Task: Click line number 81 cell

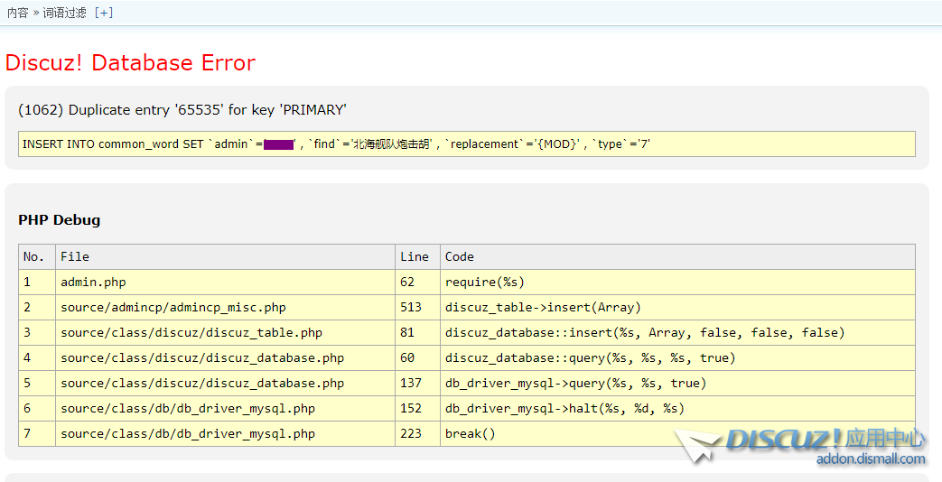Action: tap(417, 332)
